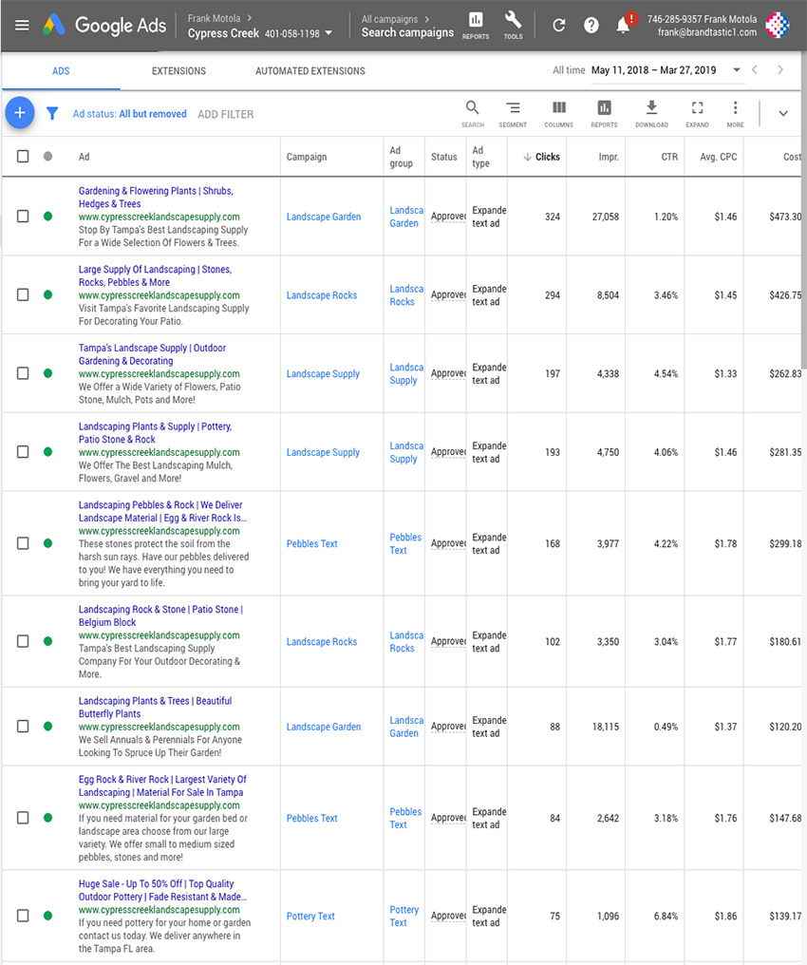Click the $473.30 cost value
Screen dimensions: 807x965
[785, 217]
